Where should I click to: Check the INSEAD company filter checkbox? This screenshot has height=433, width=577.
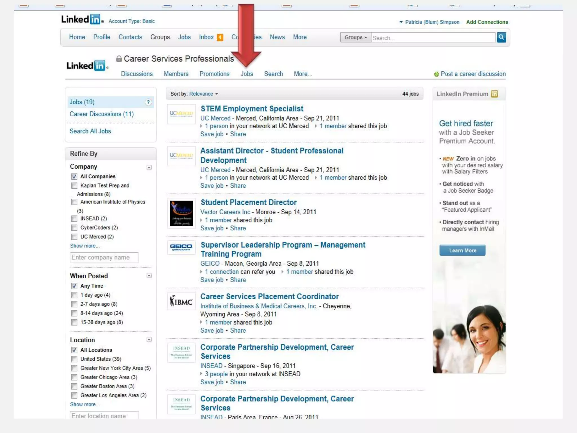(x=74, y=219)
